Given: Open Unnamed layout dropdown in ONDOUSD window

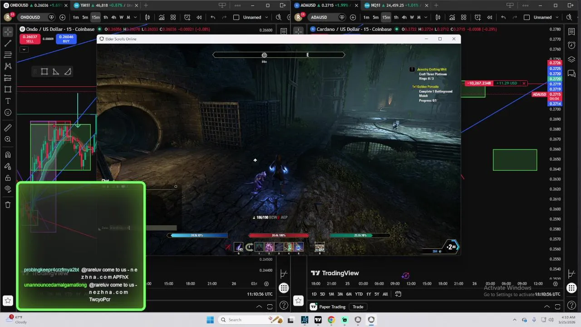Looking at the screenshot, I should pos(266,17).
